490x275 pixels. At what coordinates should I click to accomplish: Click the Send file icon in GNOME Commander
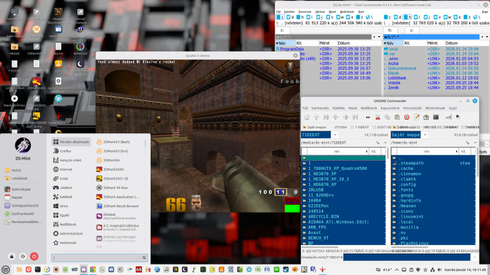pyautogui.click(x=426, y=117)
